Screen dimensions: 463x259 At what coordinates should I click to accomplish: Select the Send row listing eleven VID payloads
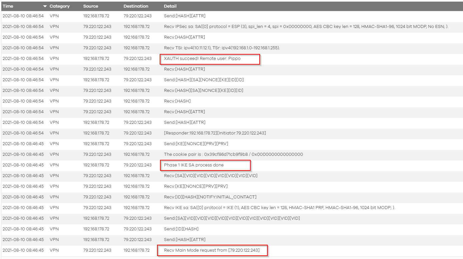tap(233, 218)
